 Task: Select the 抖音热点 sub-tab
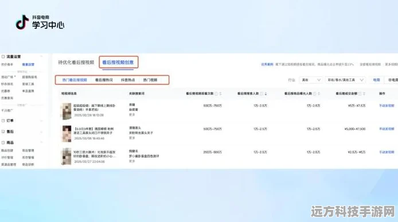pos(128,80)
